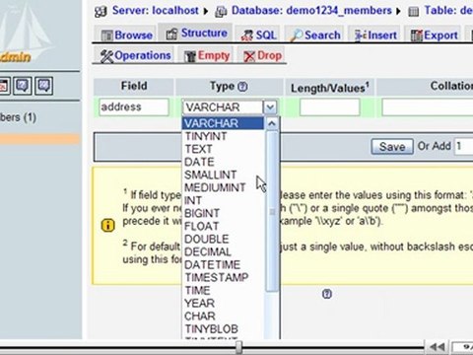Select VARCHAR in the type list
Image resolution: width=473 pixels, height=355 pixels.
pos(223,123)
